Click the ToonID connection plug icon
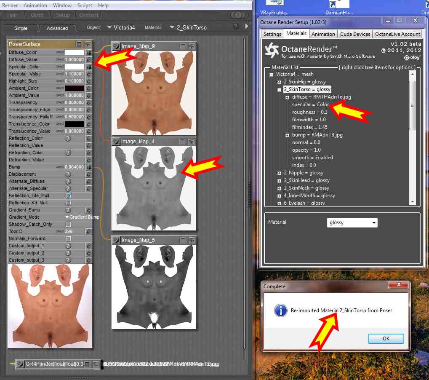This screenshot has height=380, width=429. pyautogui.click(x=89, y=232)
